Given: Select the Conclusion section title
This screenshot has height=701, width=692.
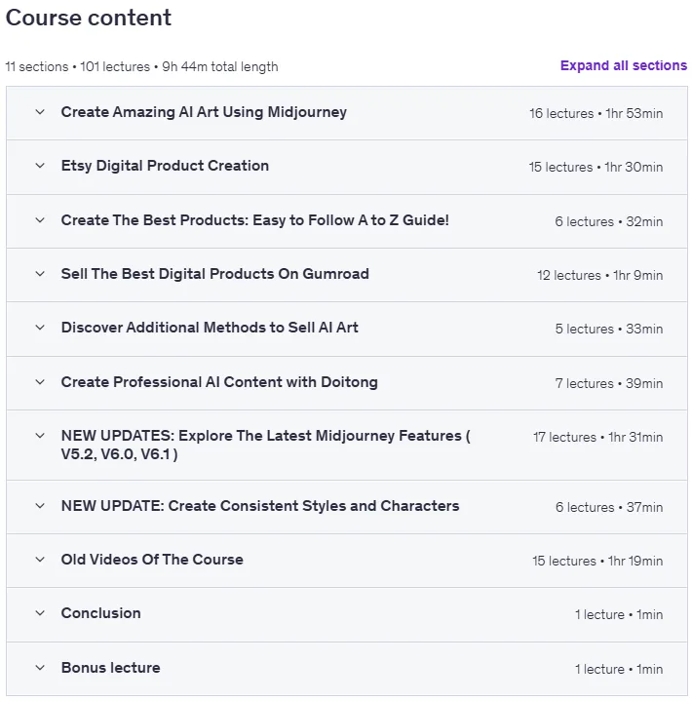Looking at the screenshot, I should point(101,613).
